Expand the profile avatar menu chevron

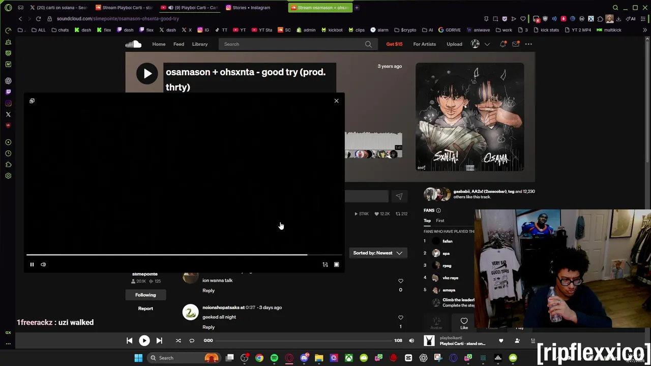click(487, 44)
